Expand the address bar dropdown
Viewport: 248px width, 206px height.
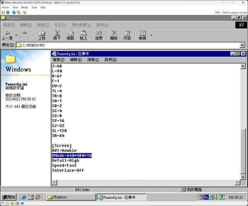click(x=243, y=45)
